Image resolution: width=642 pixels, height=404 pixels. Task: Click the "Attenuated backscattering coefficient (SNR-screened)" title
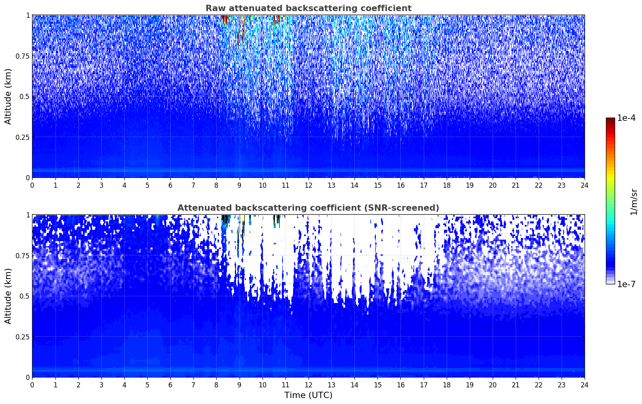point(308,208)
